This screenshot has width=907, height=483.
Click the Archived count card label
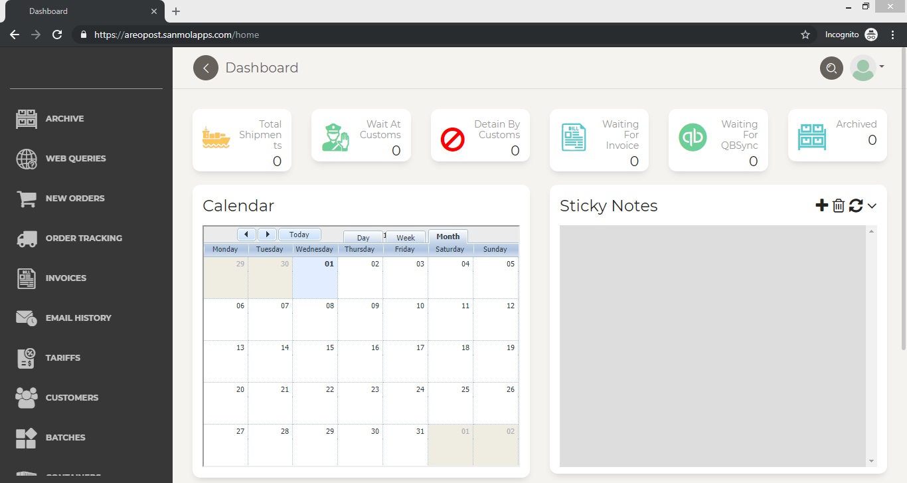coord(856,124)
